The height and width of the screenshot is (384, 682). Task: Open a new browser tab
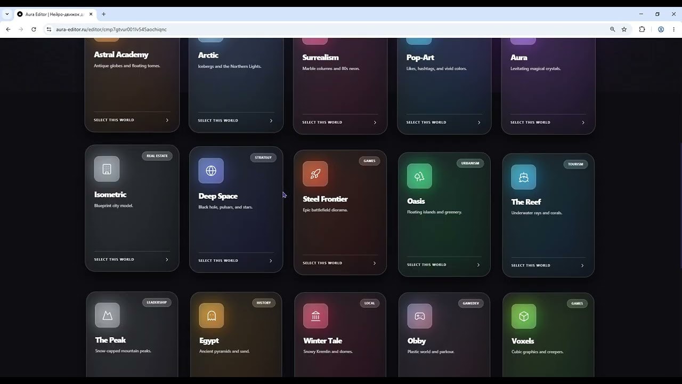(x=103, y=14)
